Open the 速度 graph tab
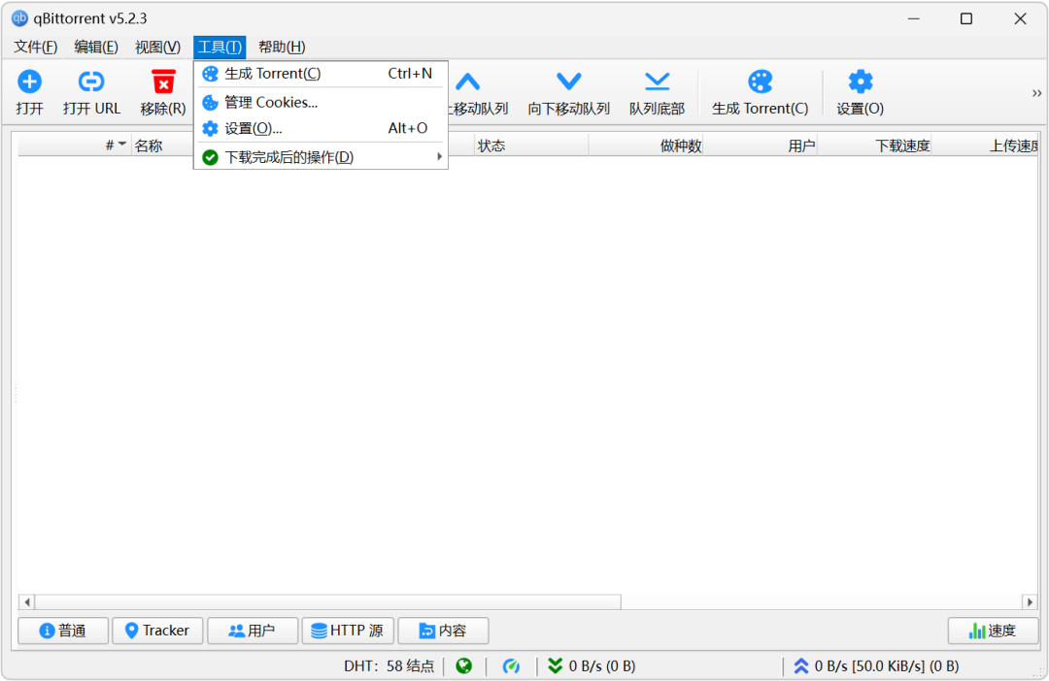The image size is (1049, 681). (993, 631)
